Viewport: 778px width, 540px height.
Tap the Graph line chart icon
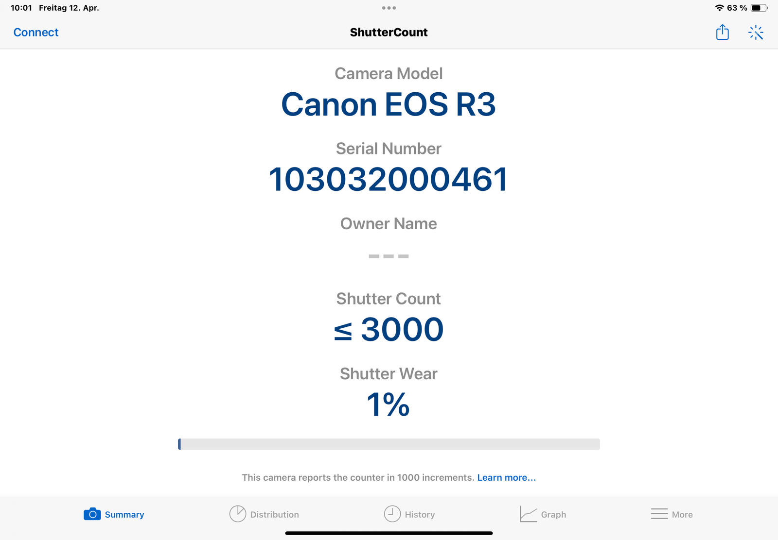[x=528, y=514]
